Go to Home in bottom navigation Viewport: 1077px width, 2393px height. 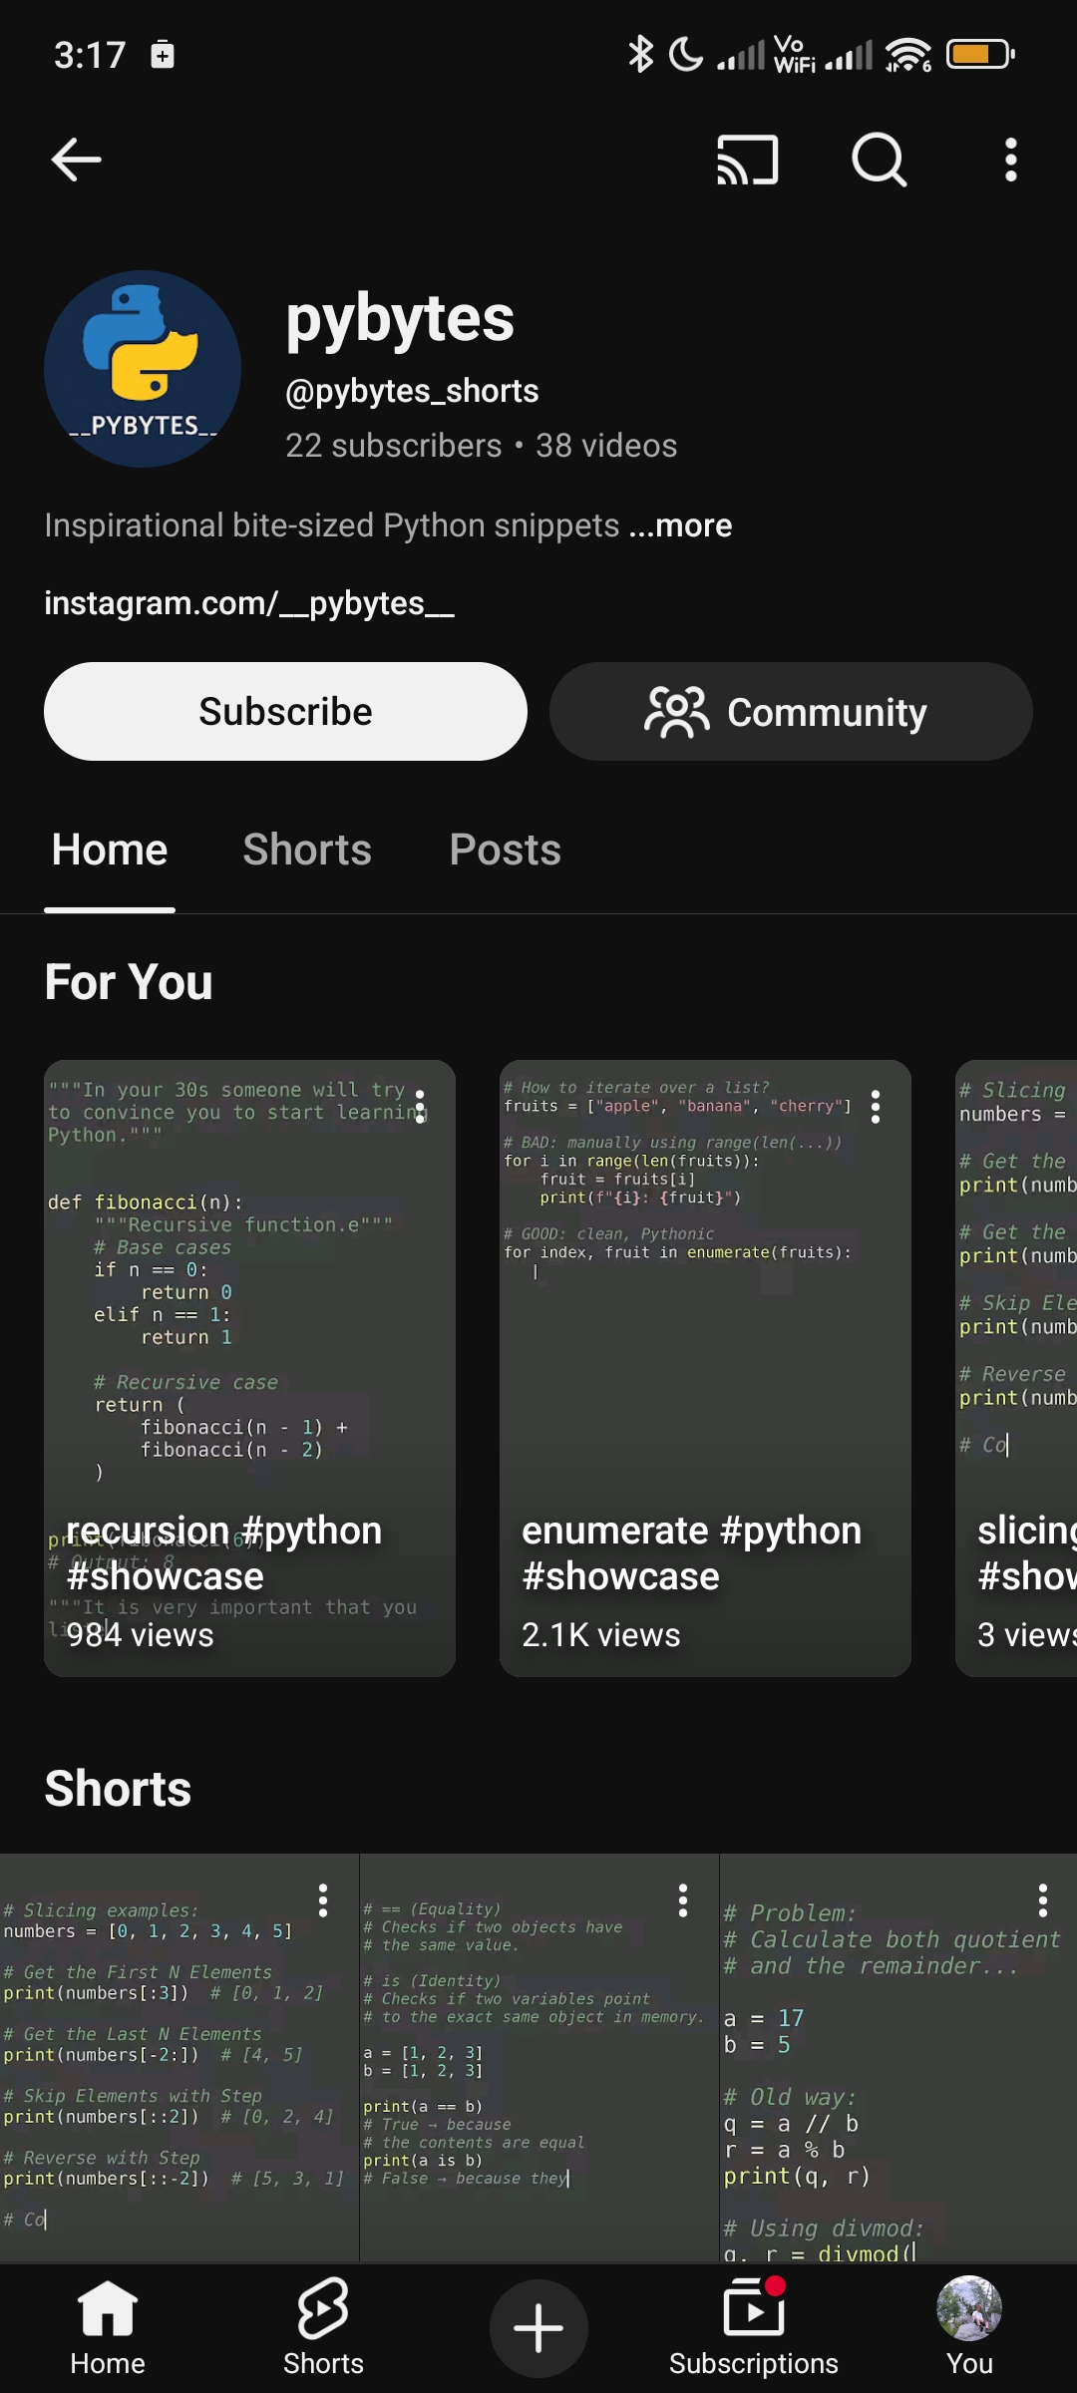[108, 2328]
